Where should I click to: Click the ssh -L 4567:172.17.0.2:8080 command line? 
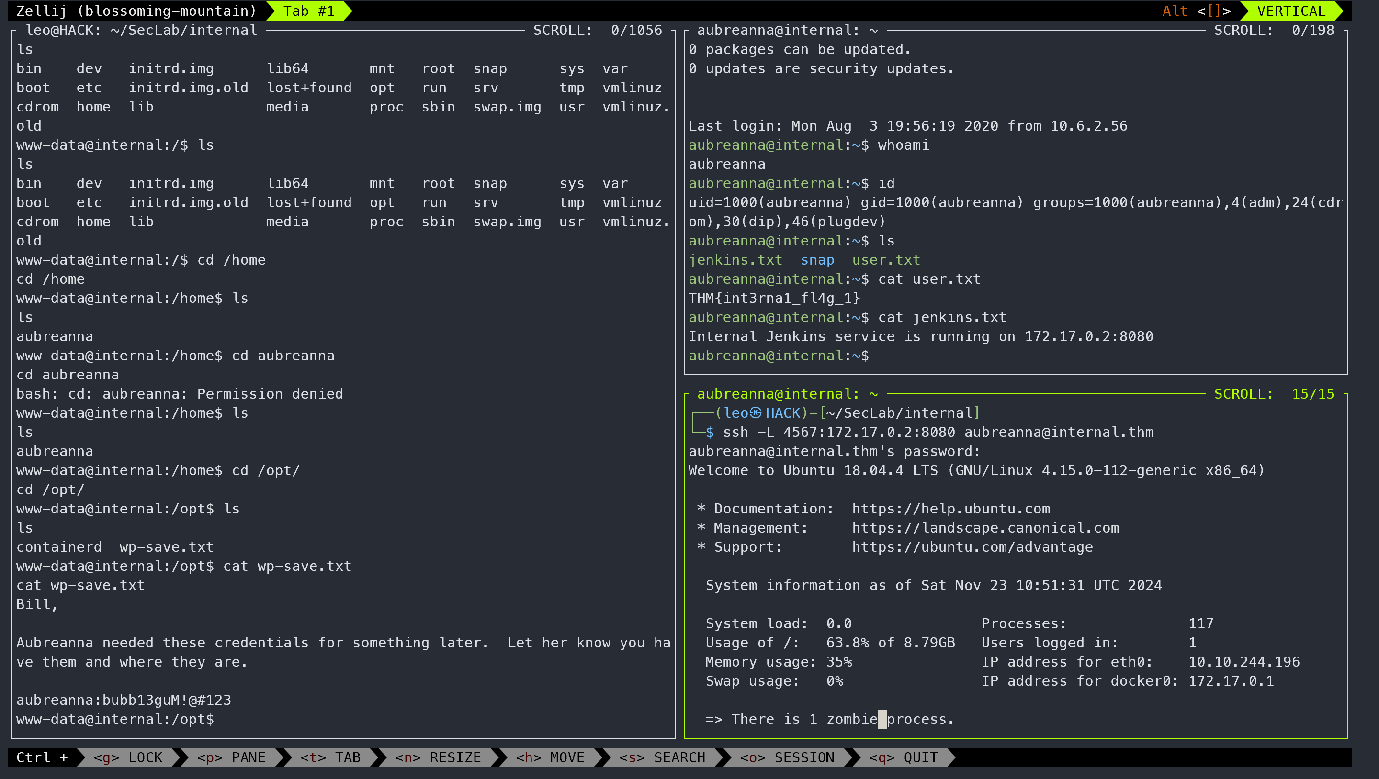(x=938, y=432)
